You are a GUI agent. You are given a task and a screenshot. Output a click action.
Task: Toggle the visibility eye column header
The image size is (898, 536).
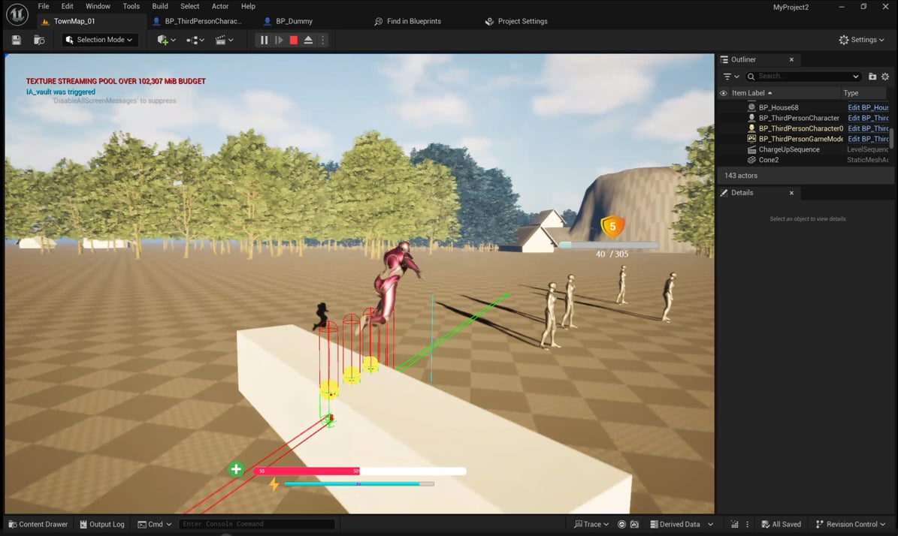724,93
